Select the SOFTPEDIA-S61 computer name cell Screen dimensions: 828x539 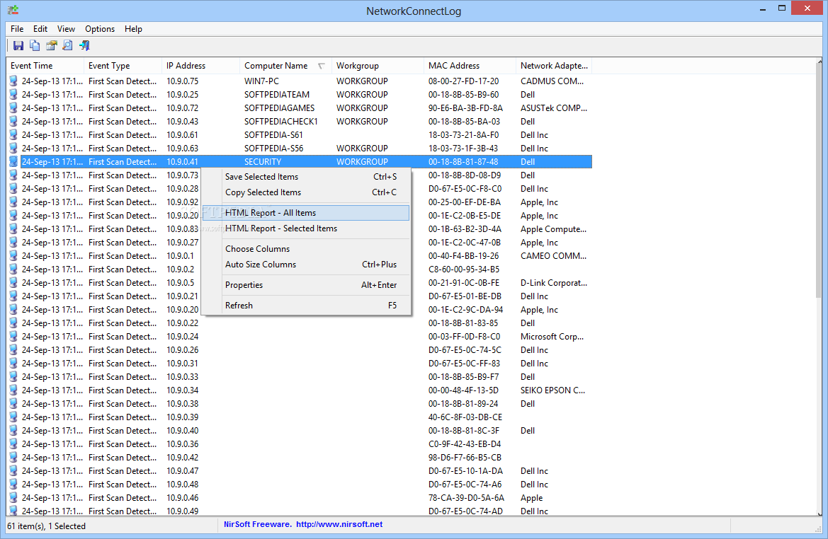click(x=273, y=135)
